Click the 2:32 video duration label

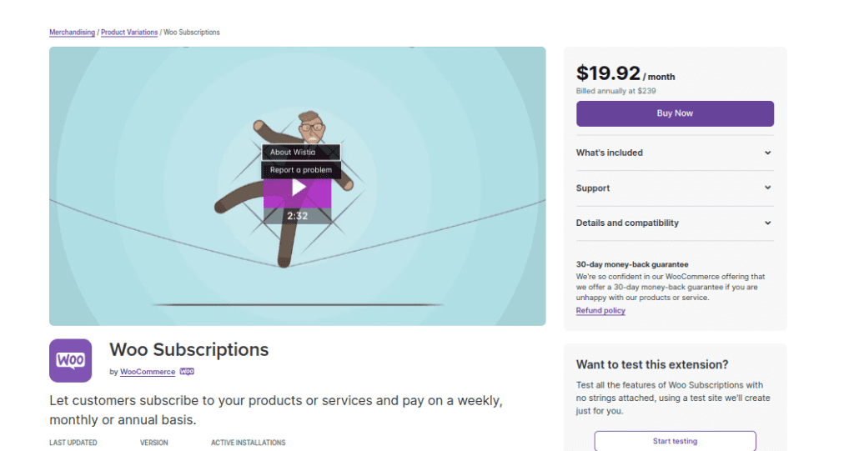click(298, 216)
